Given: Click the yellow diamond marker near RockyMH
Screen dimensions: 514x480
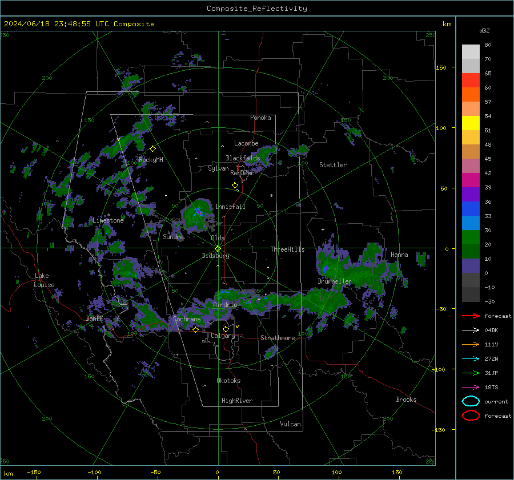Looking at the screenshot, I should coord(152,149).
